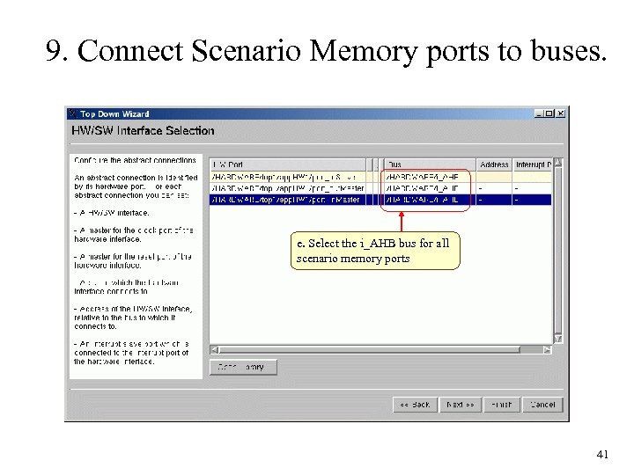Screen dimensions: 634x475
Task: Click the horizontal scrollbar right arrow
Action: pos(547,350)
